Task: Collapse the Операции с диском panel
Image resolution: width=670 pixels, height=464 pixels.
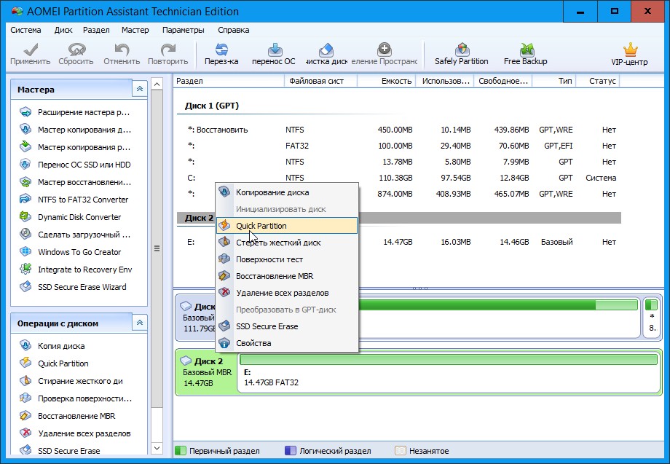Action: coord(140,323)
